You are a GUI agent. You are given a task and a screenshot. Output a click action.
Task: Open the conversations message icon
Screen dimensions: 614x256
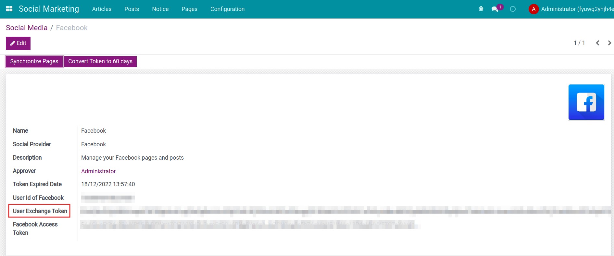tap(495, 9)
